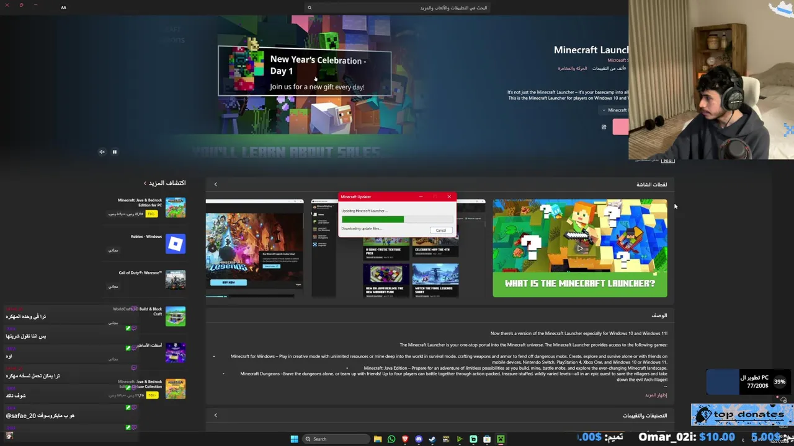The height and width of the screenshot is (446, 794).
Task: Open File Explorer from the taskbar
Action: (x=377, y=439)
